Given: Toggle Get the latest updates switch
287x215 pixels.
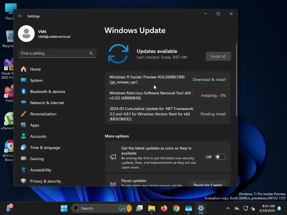Looking at the screenshot, I should coord(220,157).
